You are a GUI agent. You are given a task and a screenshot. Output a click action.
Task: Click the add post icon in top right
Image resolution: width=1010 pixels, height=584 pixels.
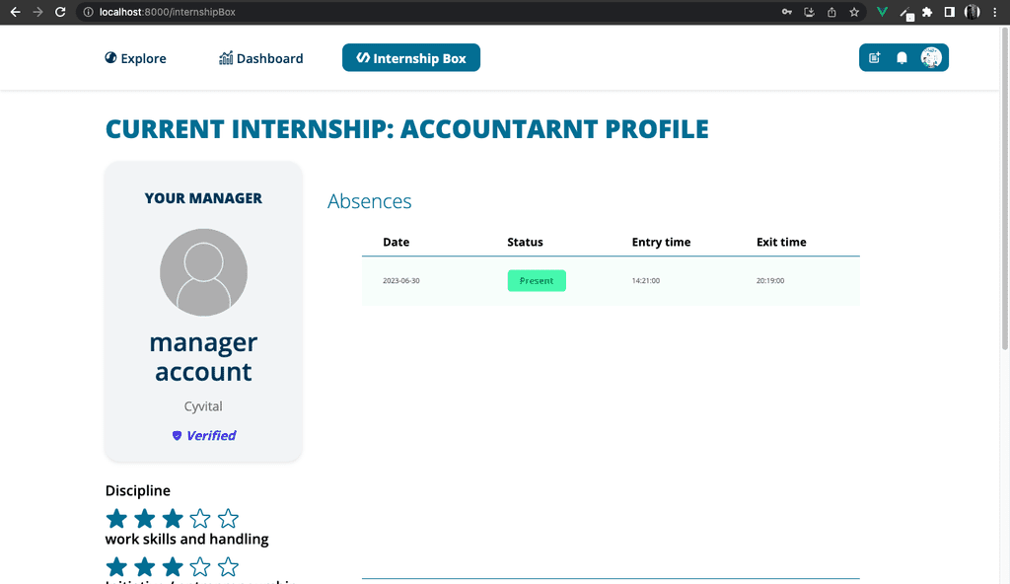(874, 58)
